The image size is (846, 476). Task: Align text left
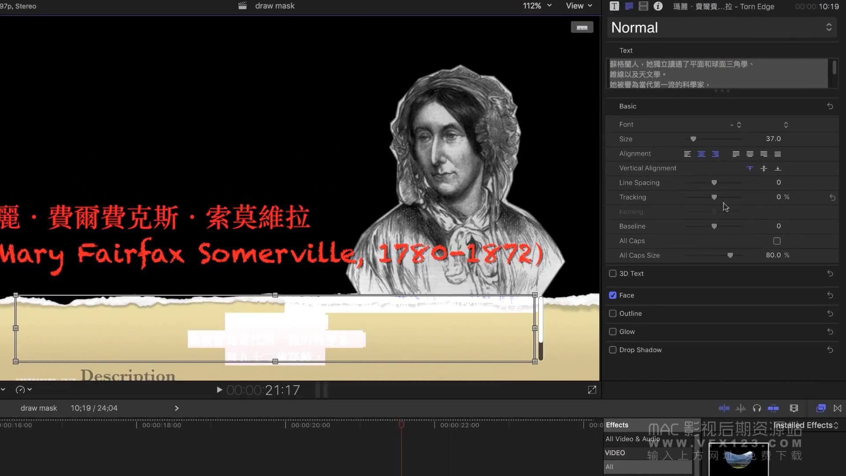[687, 154]
